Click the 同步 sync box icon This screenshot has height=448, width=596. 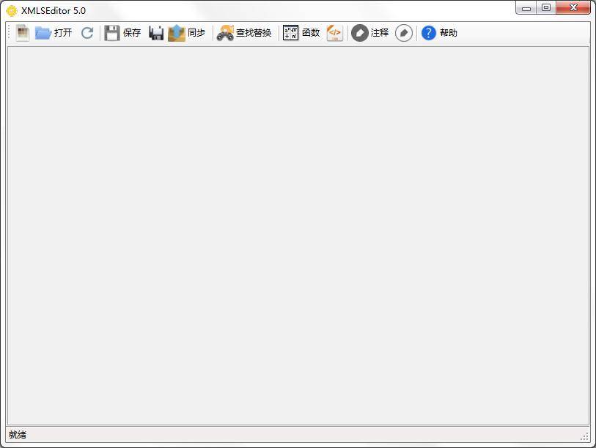point(177,33)
